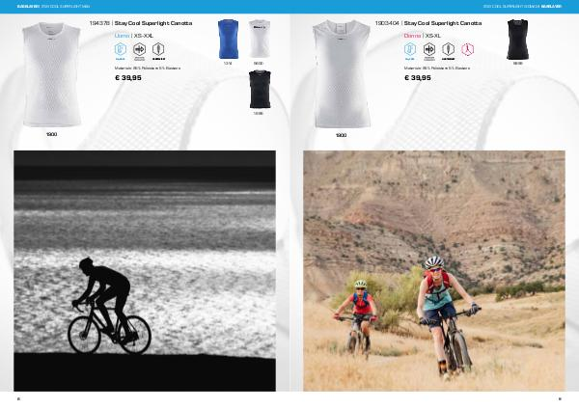Click the men's product feather hexagon icon
The height and width of the screenshot is (409, 579).
(x=158, y=49)
